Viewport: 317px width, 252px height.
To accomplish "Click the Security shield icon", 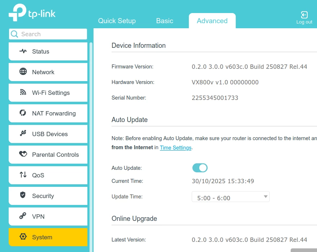I will click(x=23, y=195).
